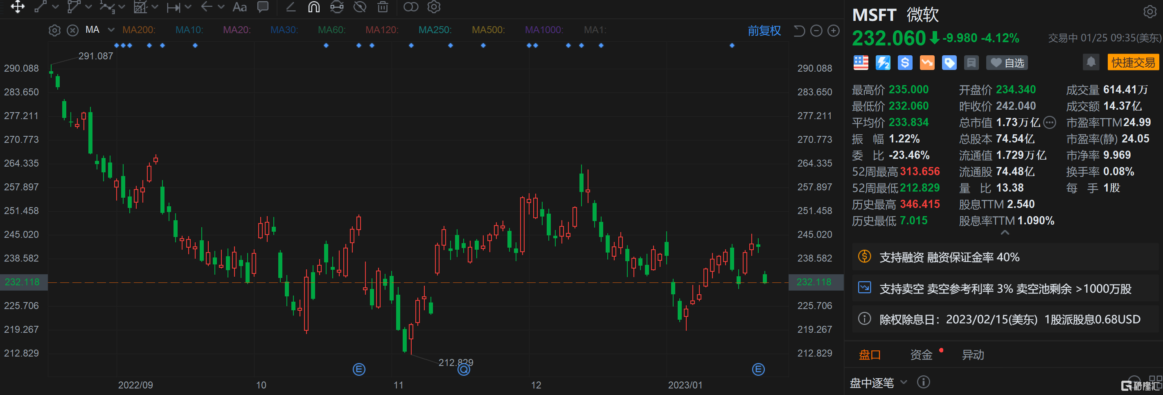1163x395 pixels.
Task: Click the Q marker near November
Action: (464, 370)
